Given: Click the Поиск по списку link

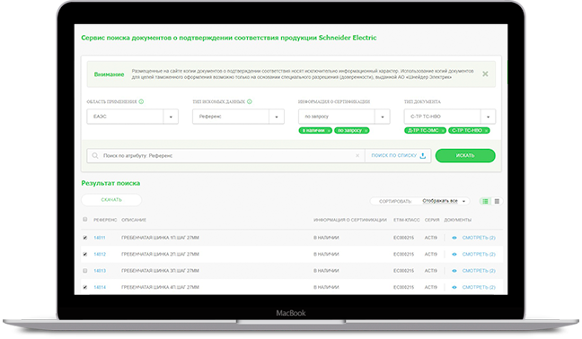Looking at the screenshot, I should 393,156.
